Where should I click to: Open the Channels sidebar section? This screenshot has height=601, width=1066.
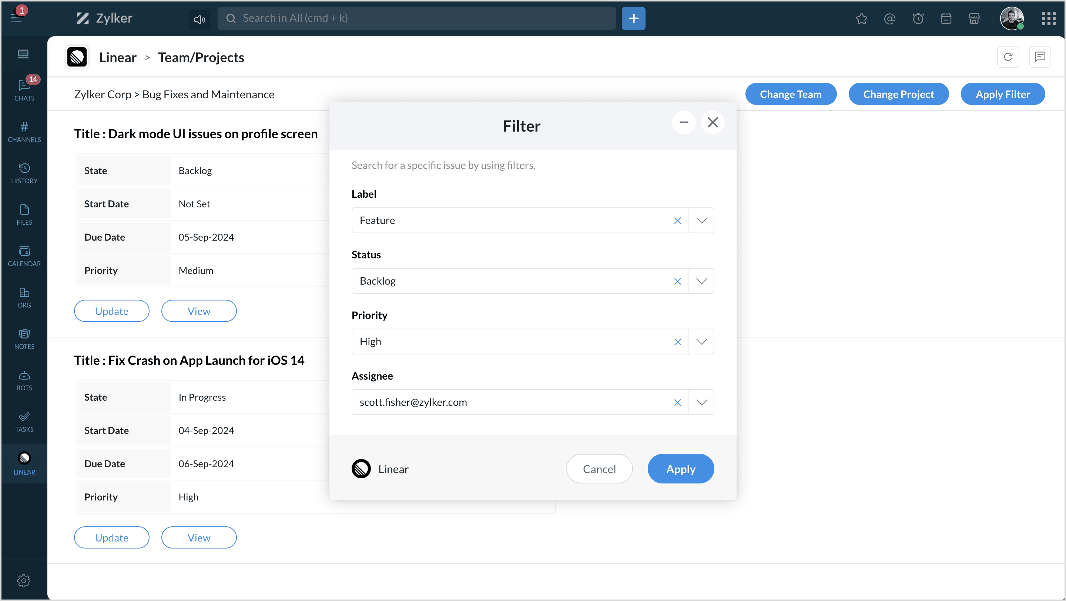(x=24, y=132)
